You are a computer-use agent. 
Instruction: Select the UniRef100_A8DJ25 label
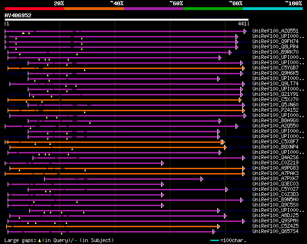(x=275, y=216)
